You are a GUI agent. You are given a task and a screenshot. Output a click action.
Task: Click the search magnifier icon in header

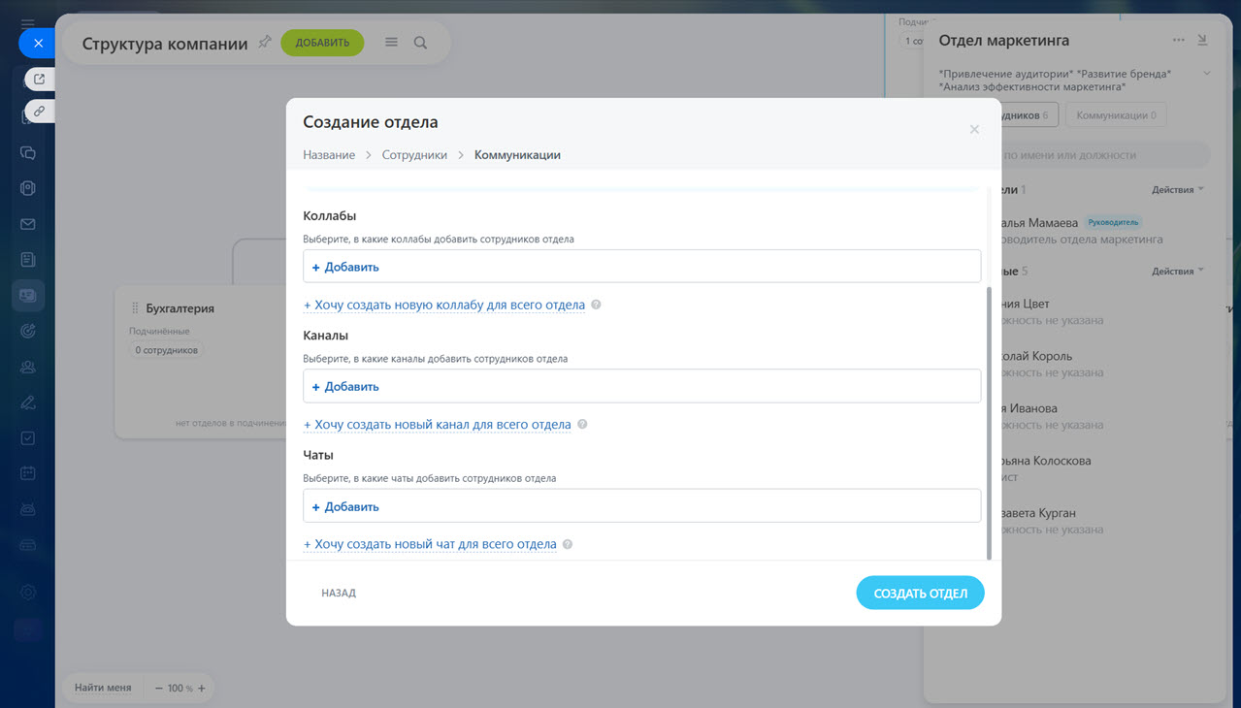[420, 43]
